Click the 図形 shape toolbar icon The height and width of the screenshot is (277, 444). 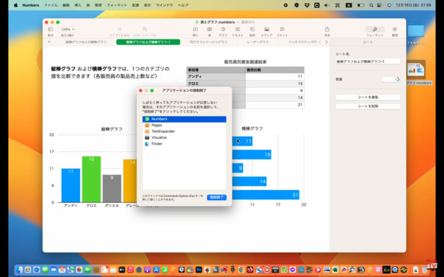click(252, 29)
